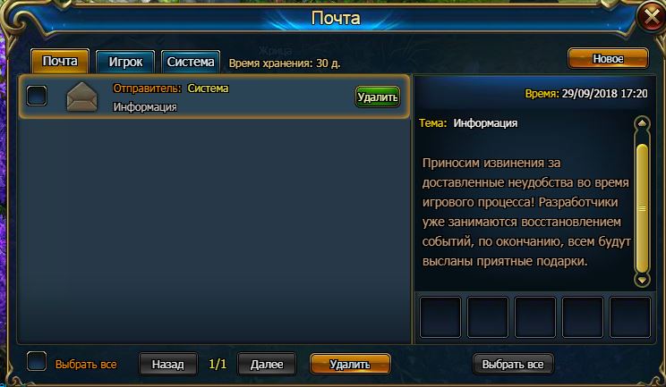Click the scroll up arrow in message panel
666x387 pixels.
tap(642, 123)
